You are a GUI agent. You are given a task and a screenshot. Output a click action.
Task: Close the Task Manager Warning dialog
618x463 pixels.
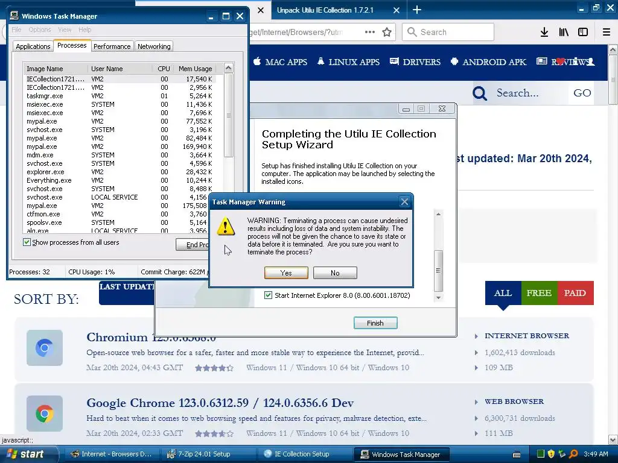pos(404,202)
